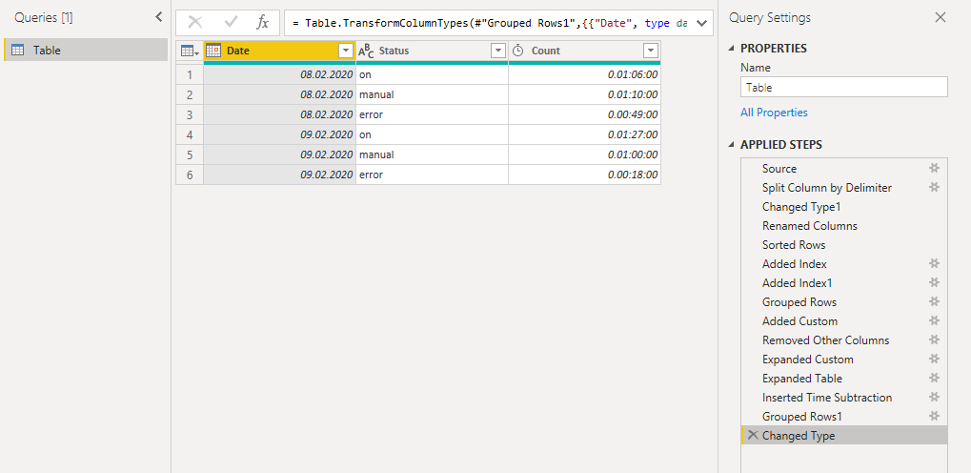Select the Source applied step
The width and height of the screenshot is (971, 473).
(844, 168)
